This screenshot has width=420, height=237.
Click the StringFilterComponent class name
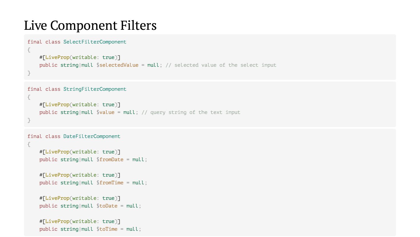(x=95, y=89)
